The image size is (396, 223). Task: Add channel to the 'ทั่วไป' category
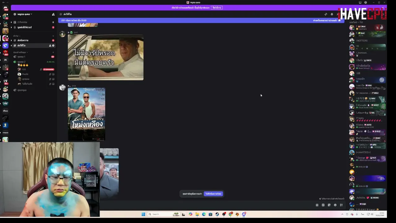pos(53,36)
